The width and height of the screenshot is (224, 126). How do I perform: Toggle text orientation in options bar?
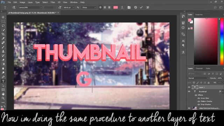coord(14,7)
